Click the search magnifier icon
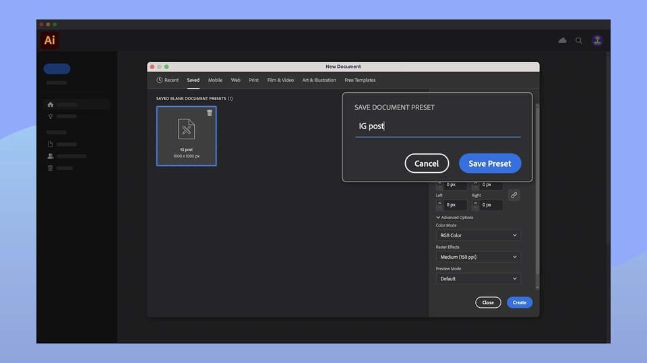 [x=579, y=40]
